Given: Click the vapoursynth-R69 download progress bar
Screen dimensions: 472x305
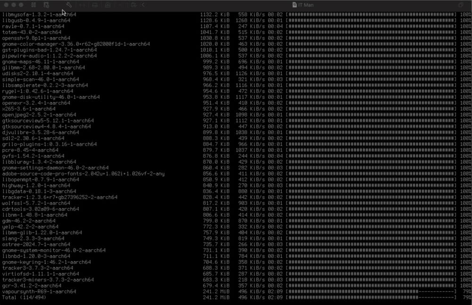Looking at the screenshot, I should pos(371,291).
